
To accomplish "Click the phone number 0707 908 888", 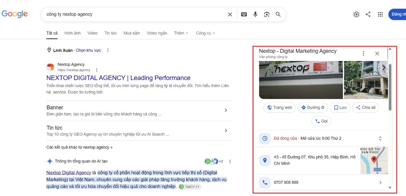I will (x=286, y=182).
